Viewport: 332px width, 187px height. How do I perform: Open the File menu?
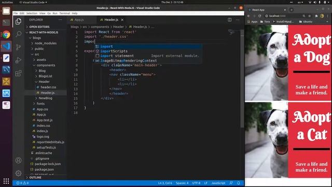click(x=16, y=13)
